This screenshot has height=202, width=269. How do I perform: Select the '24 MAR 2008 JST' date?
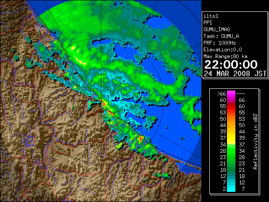(x=235, y=74)
